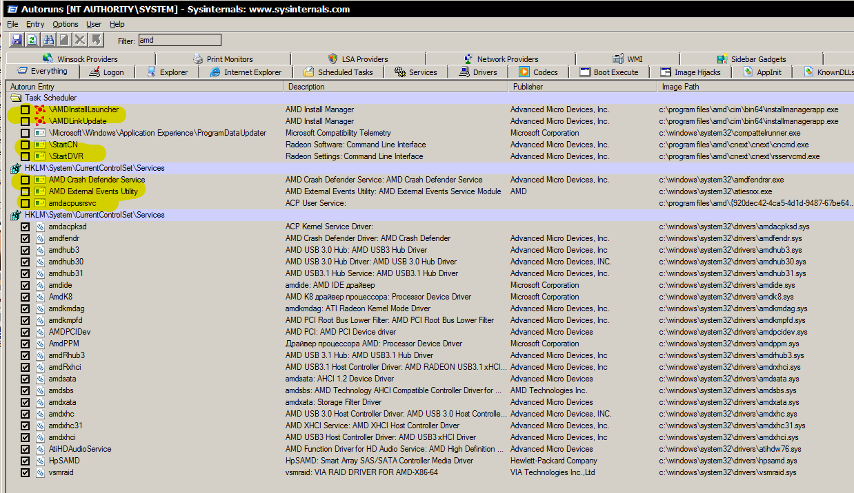Go to the Scheduled Tasks tab
Screen dimensions: 854x493
coord(338,72)
